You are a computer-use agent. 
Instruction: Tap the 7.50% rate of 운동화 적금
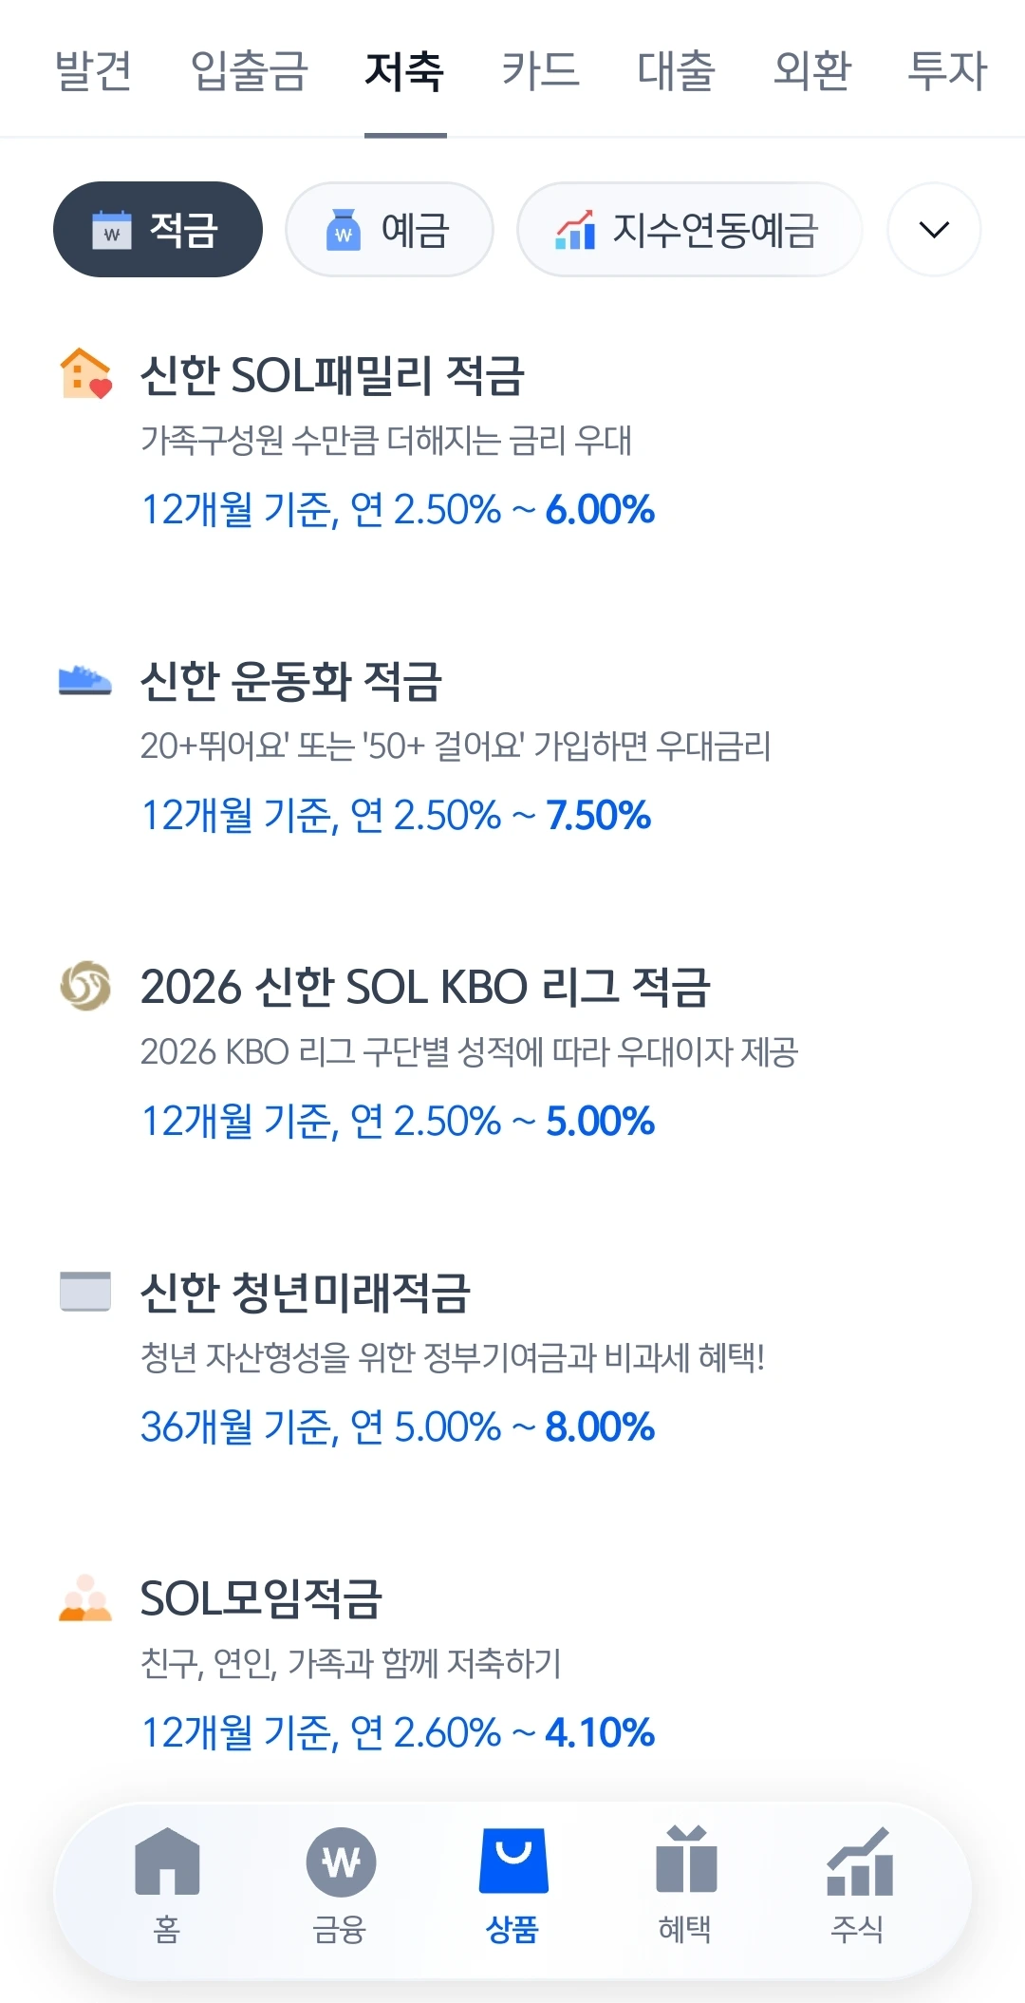[x=598, y=816]
